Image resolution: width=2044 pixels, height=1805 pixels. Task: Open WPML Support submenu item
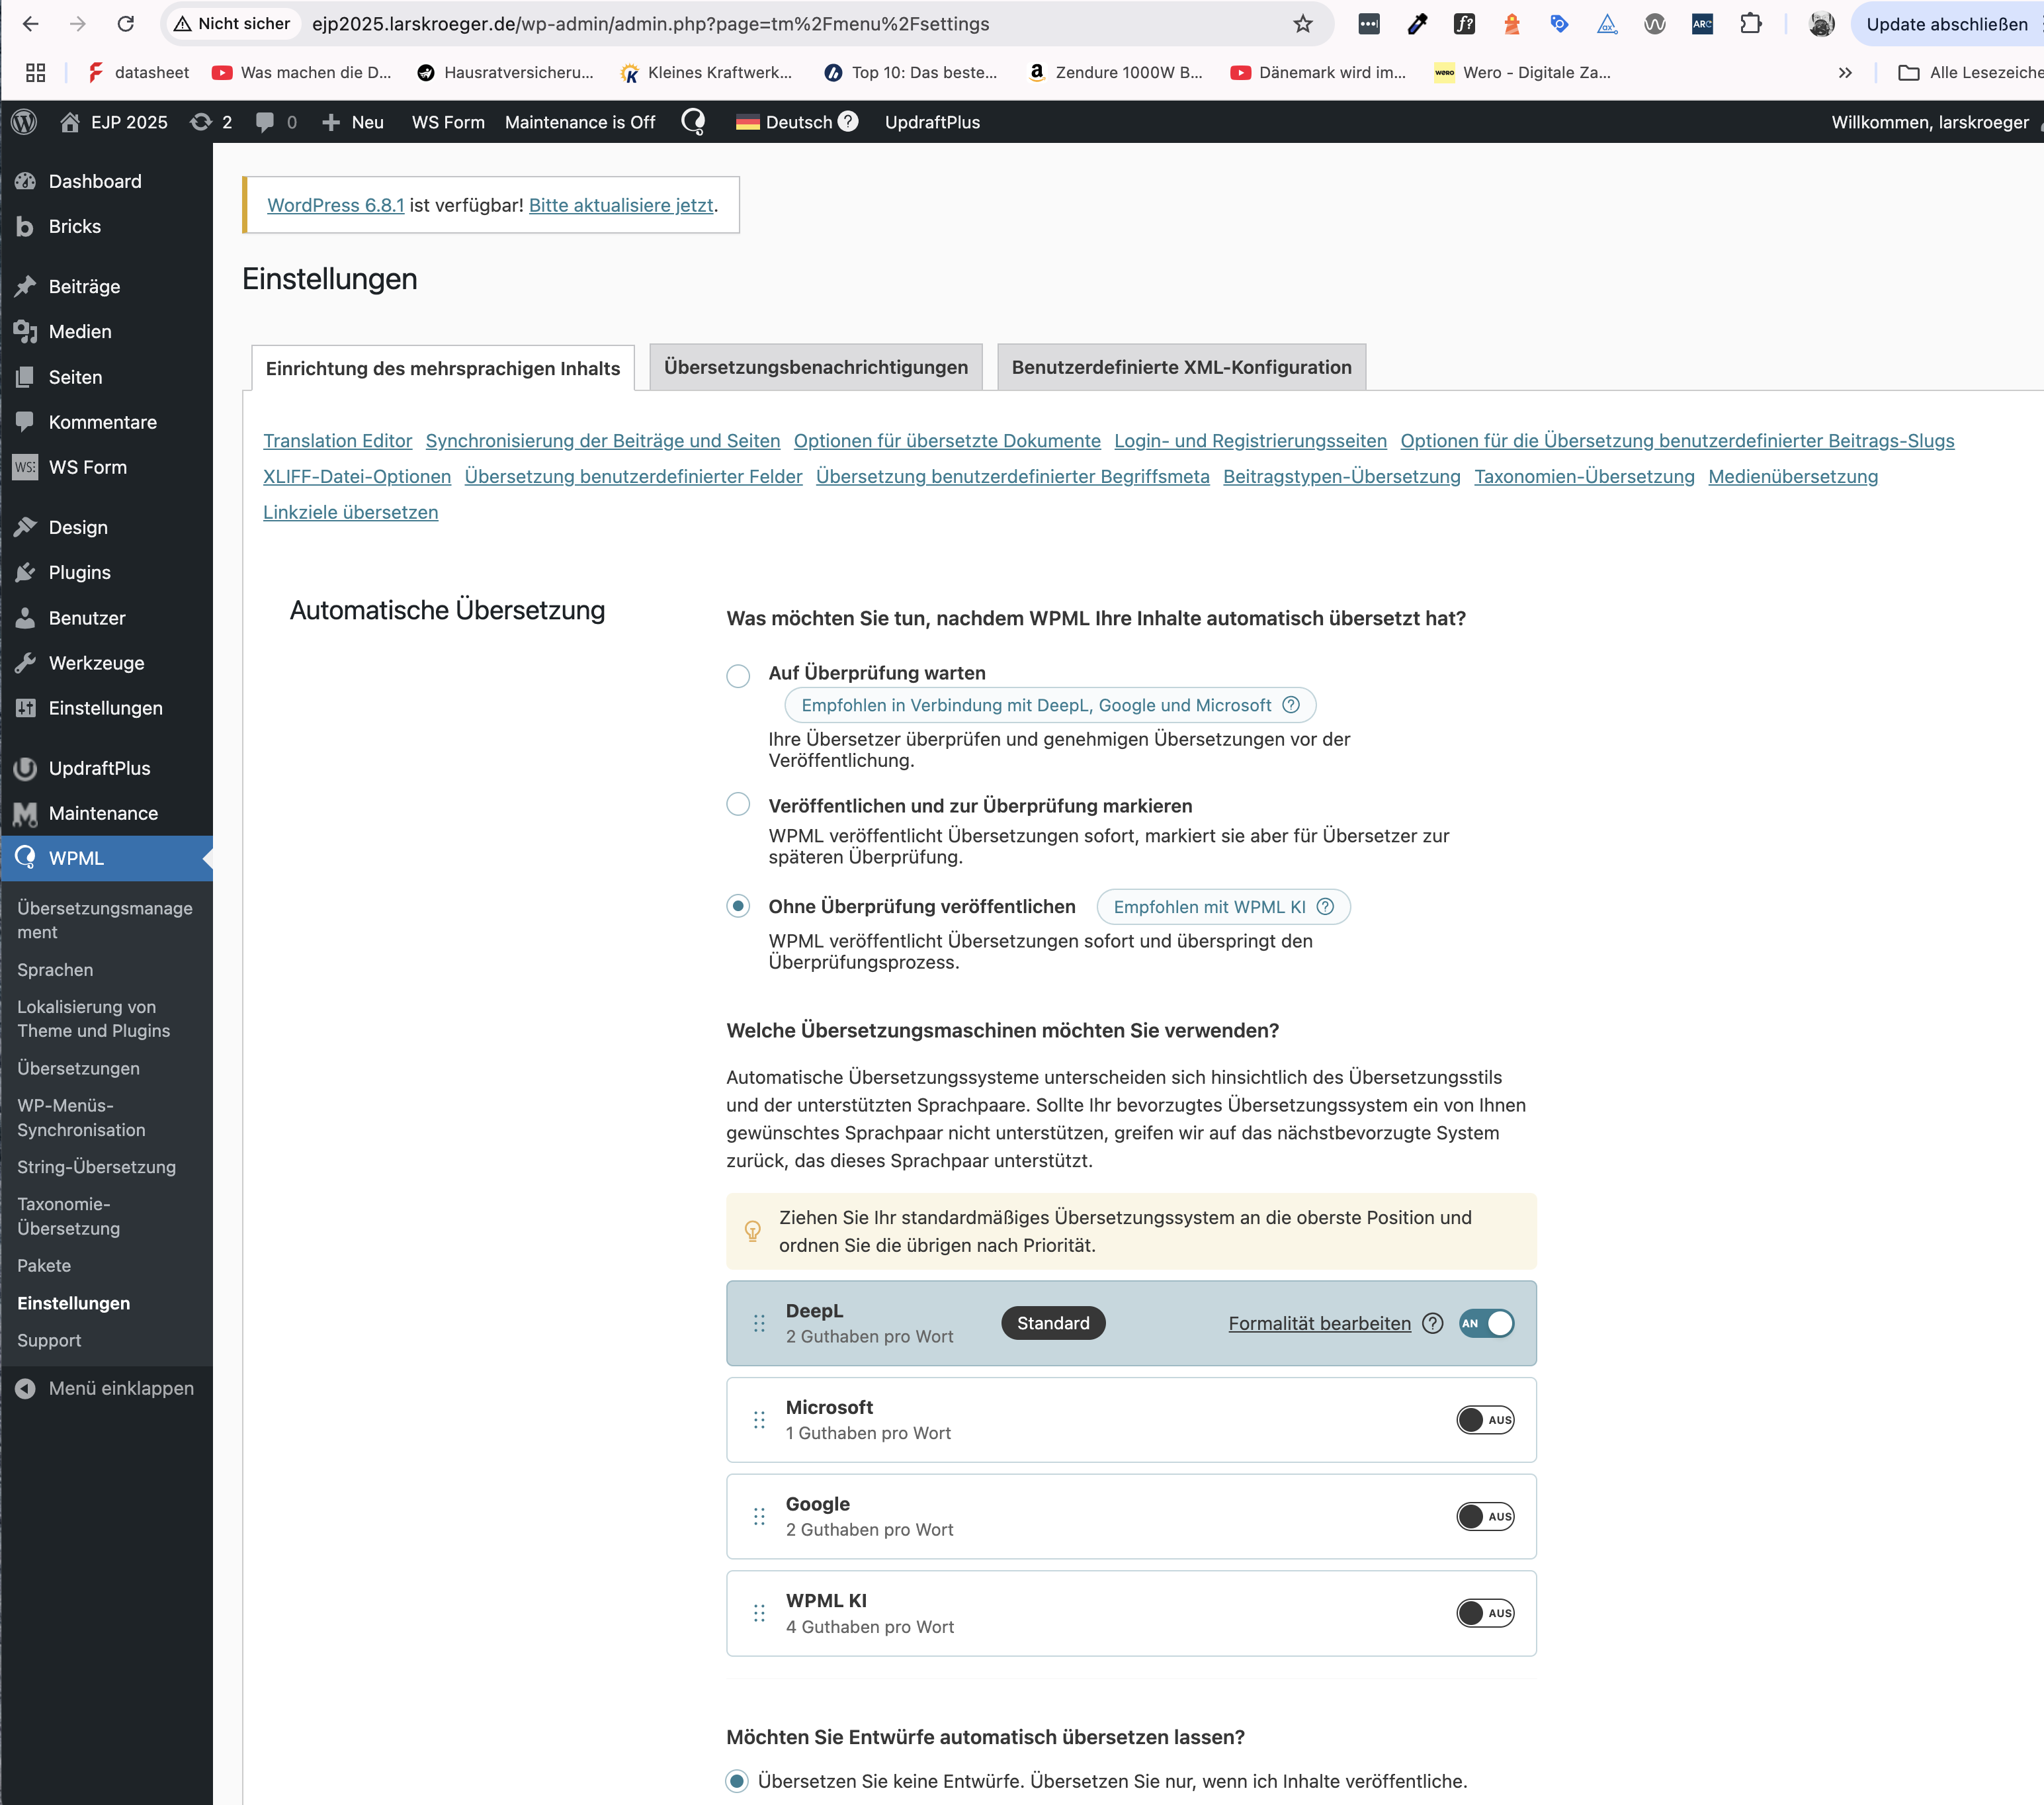click(49, 1340)
